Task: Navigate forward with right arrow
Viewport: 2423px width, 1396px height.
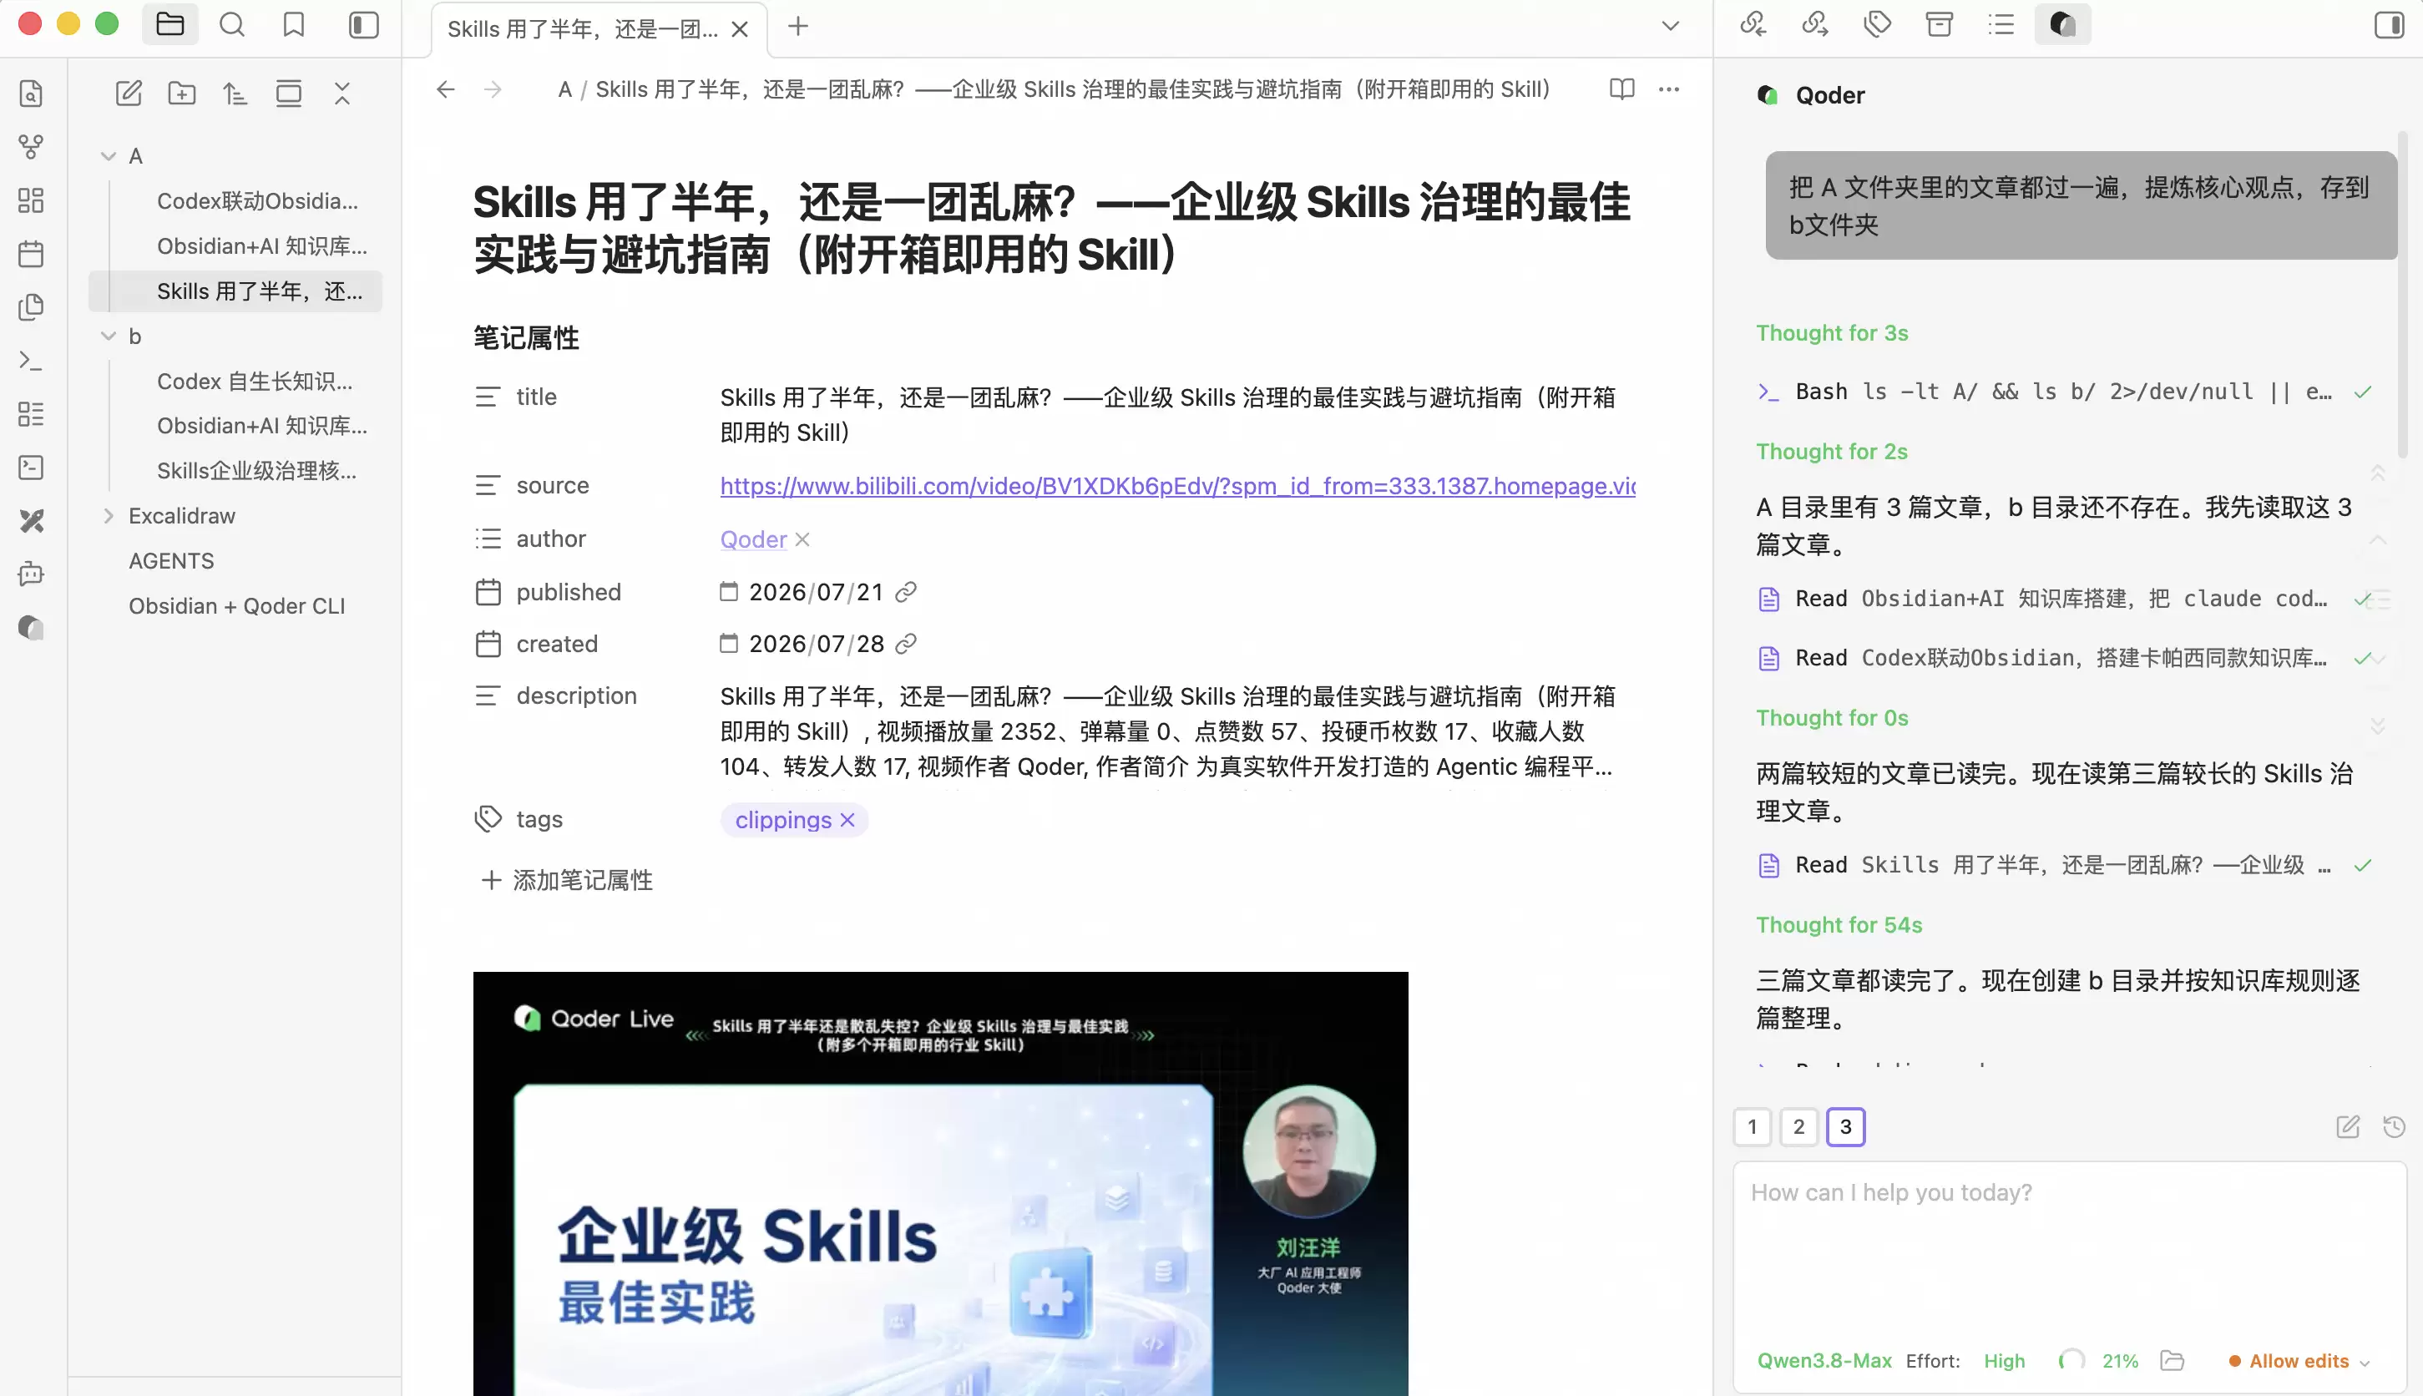Action: 493,89
